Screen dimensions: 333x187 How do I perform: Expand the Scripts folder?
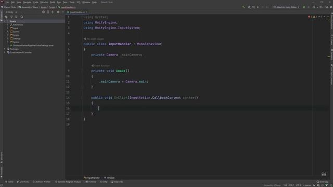8,35
